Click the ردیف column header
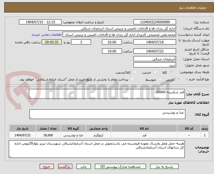The width and height of the screenshot is (214, 174). coord(205,128)
